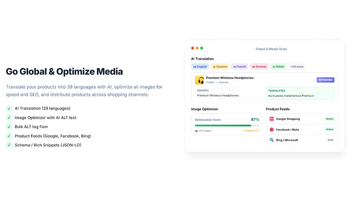Click the checkmark next to AI Translation (39 languages)

[9, 108]
